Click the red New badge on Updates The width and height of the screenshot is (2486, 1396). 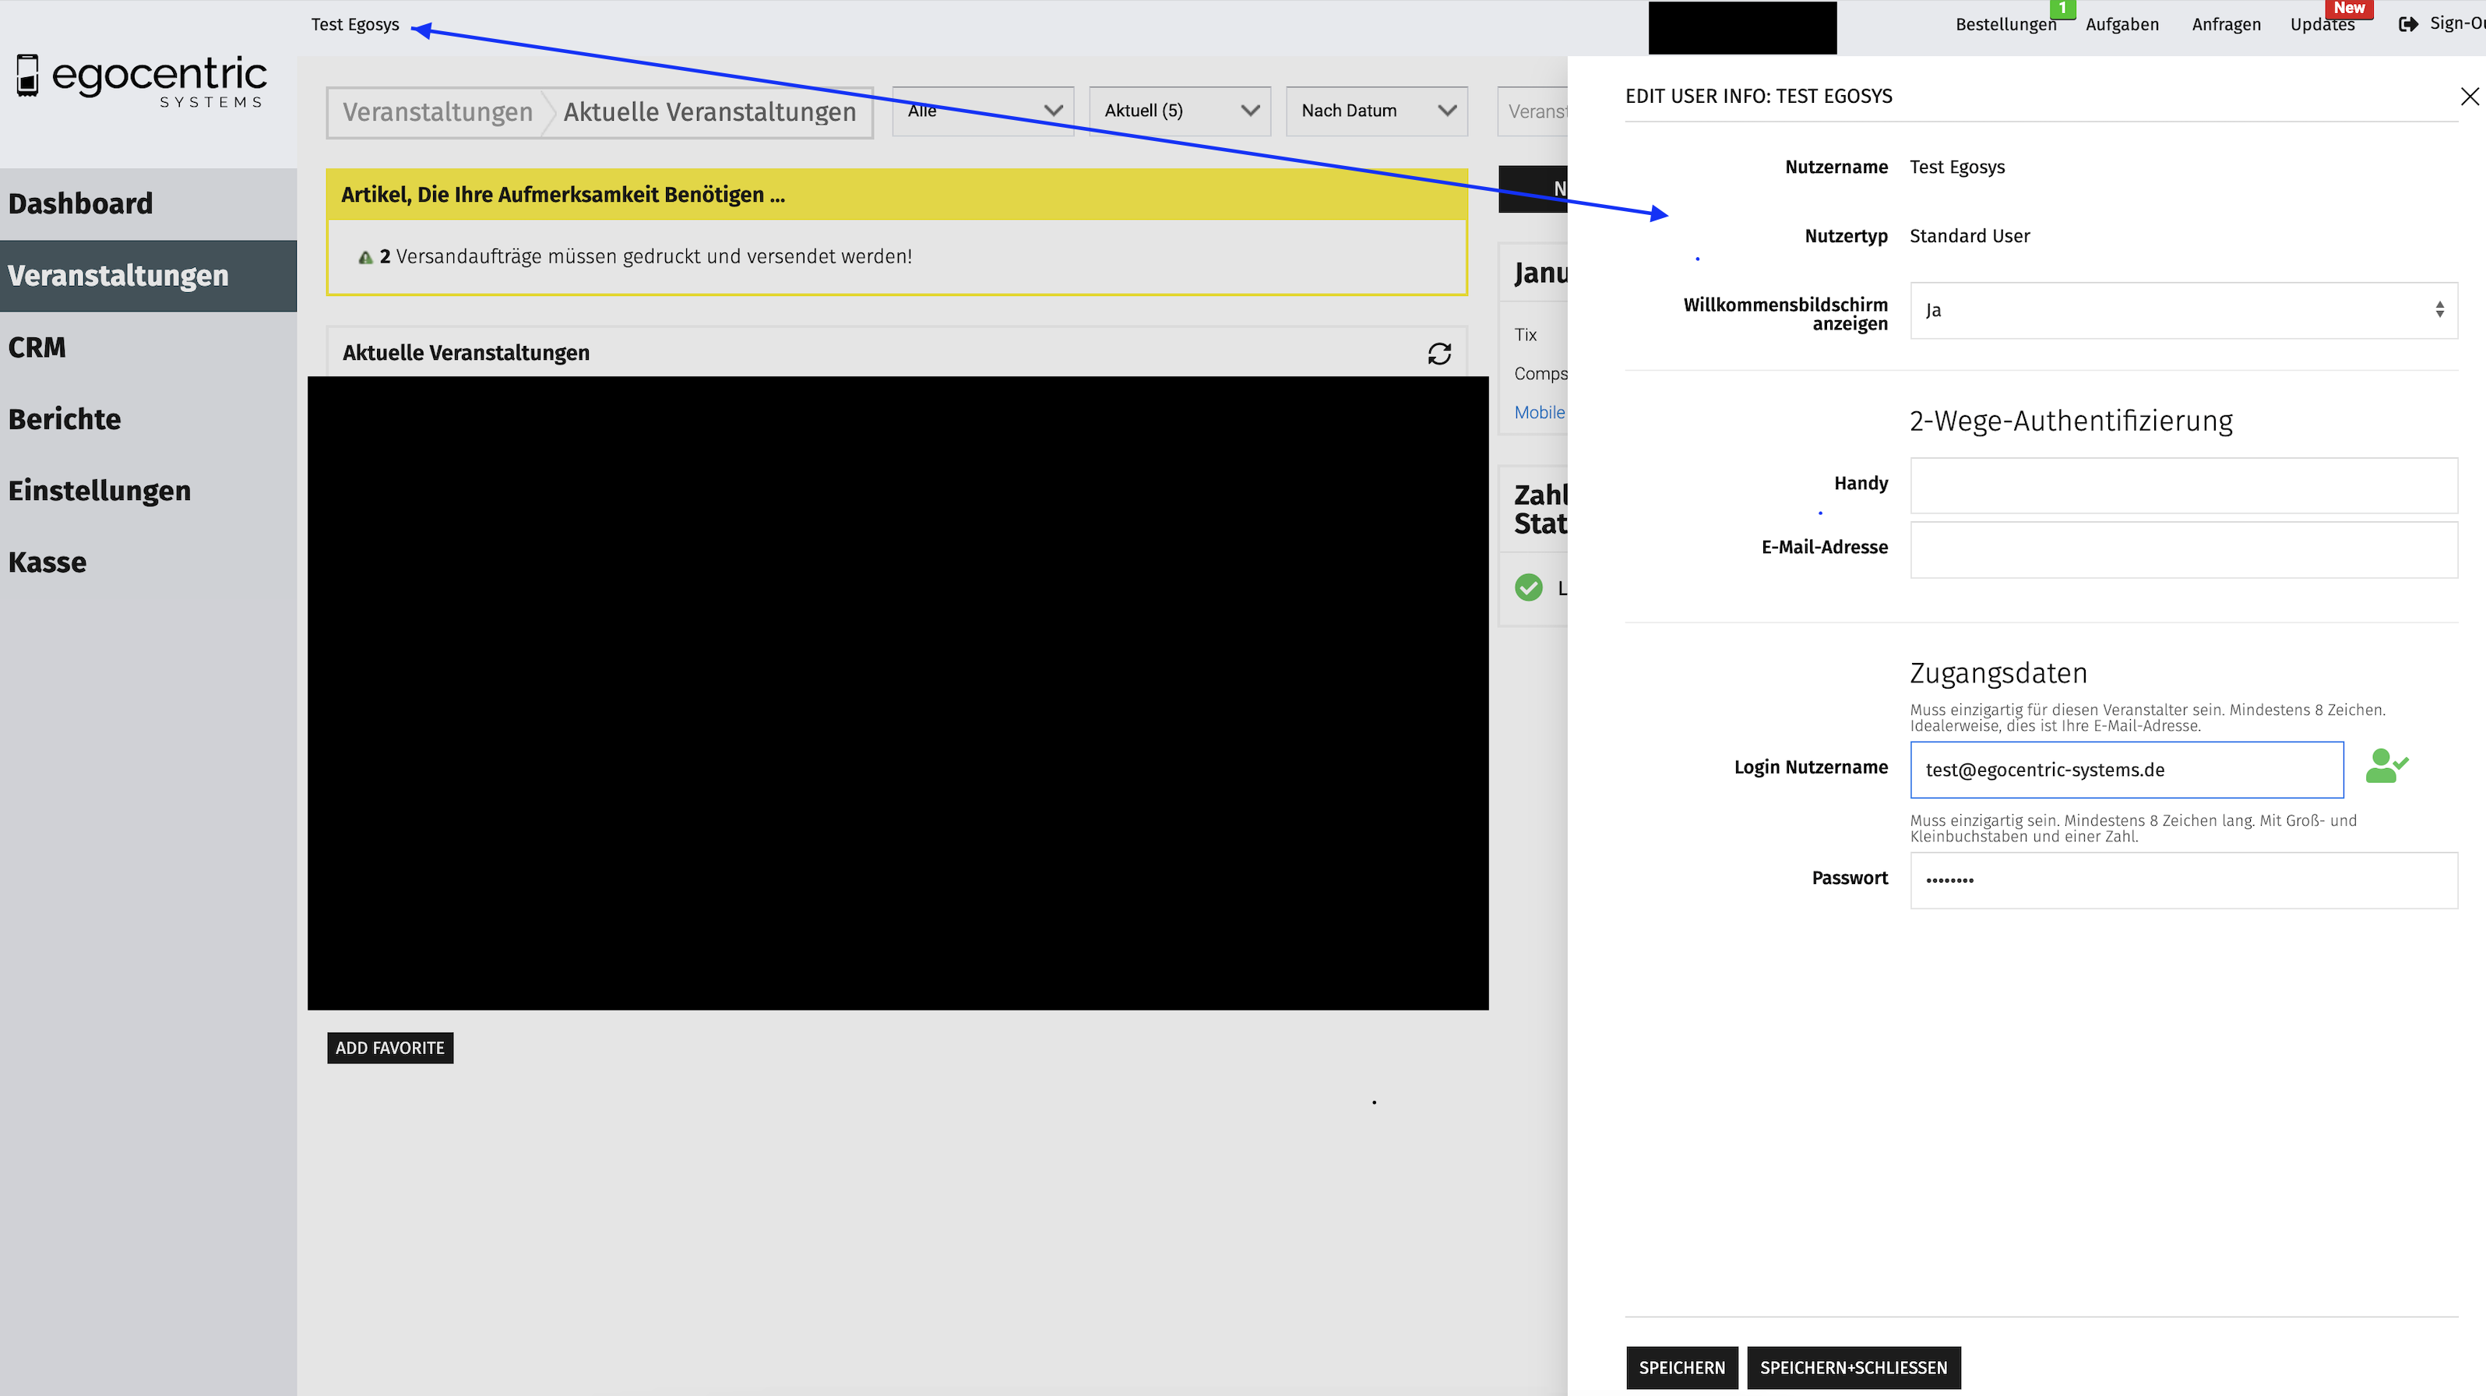[x=2348, y=8]
